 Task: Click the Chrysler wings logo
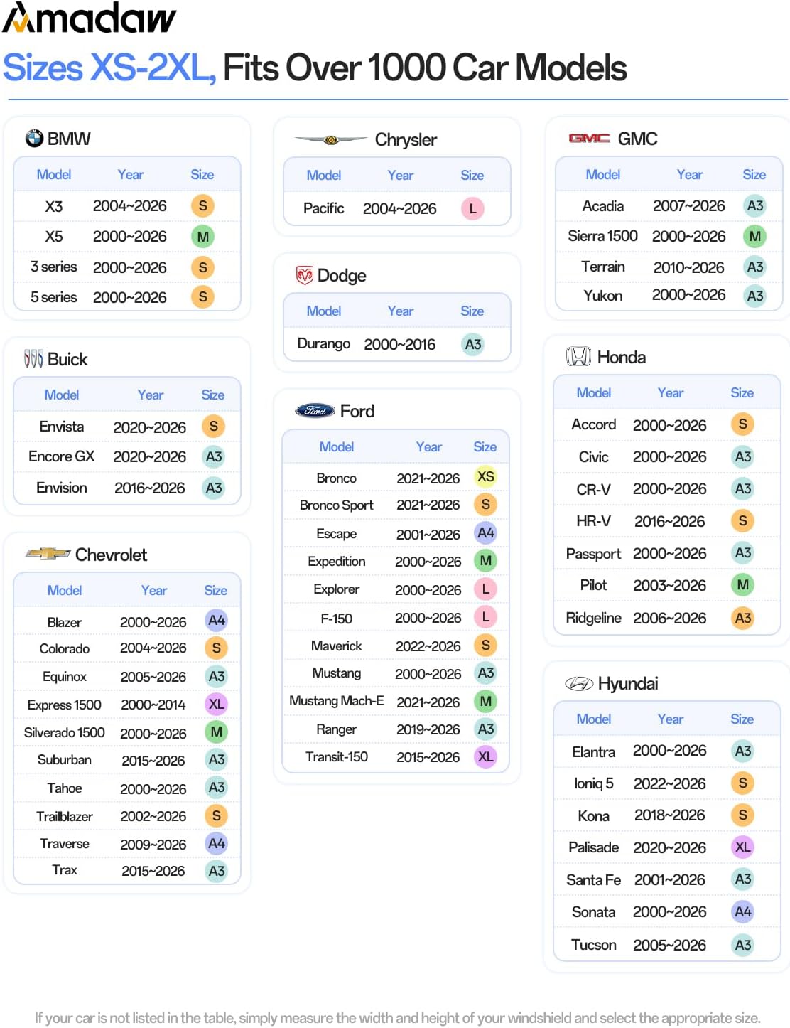330,140
